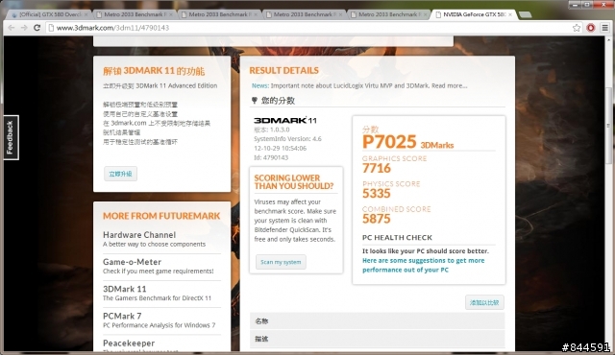
Task: Select the NVIDIA GeForce GTX 580 tab
Action: click(474, 14)
